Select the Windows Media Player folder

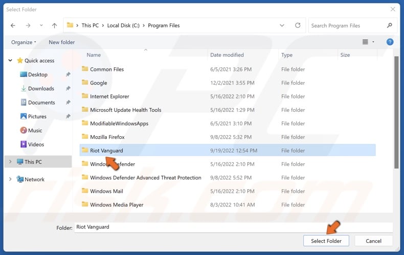[x=228, y=205]
